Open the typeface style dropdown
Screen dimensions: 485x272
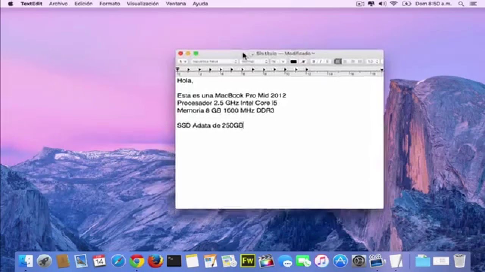[254, 61]
